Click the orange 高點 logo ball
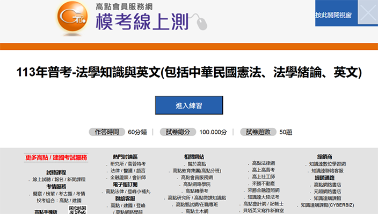Screen dimensions: 378x214 72,17
